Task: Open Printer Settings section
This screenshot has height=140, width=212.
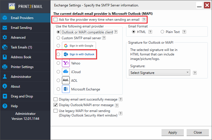Action: click(25, 67)
